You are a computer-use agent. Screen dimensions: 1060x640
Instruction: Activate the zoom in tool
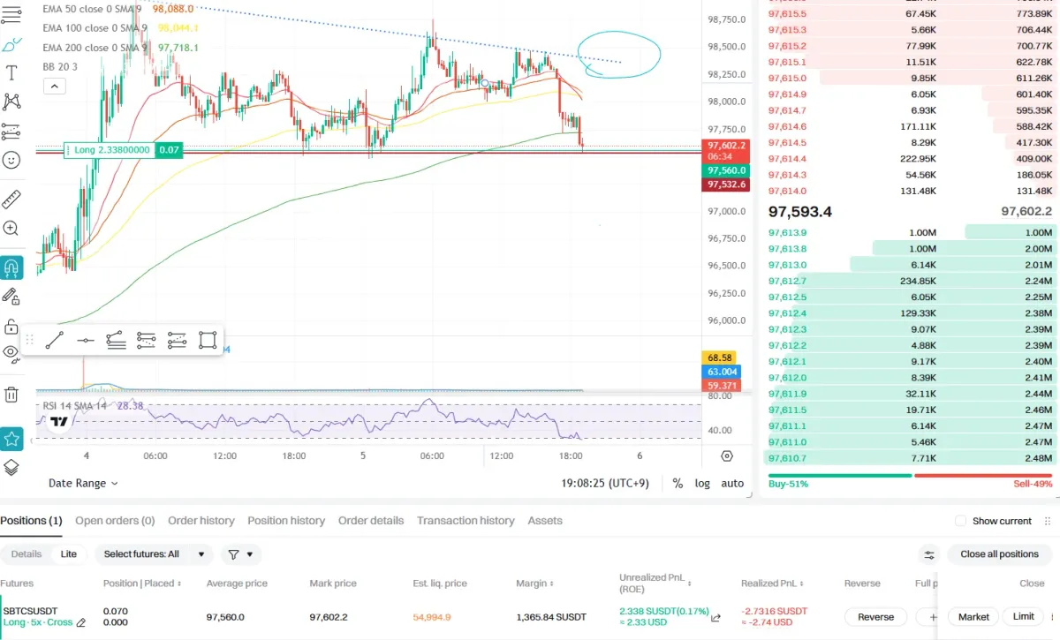(x=11, y=228)
